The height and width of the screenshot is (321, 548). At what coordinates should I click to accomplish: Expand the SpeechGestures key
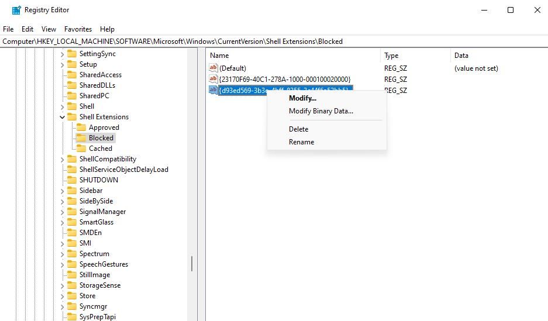click(62, 265)
